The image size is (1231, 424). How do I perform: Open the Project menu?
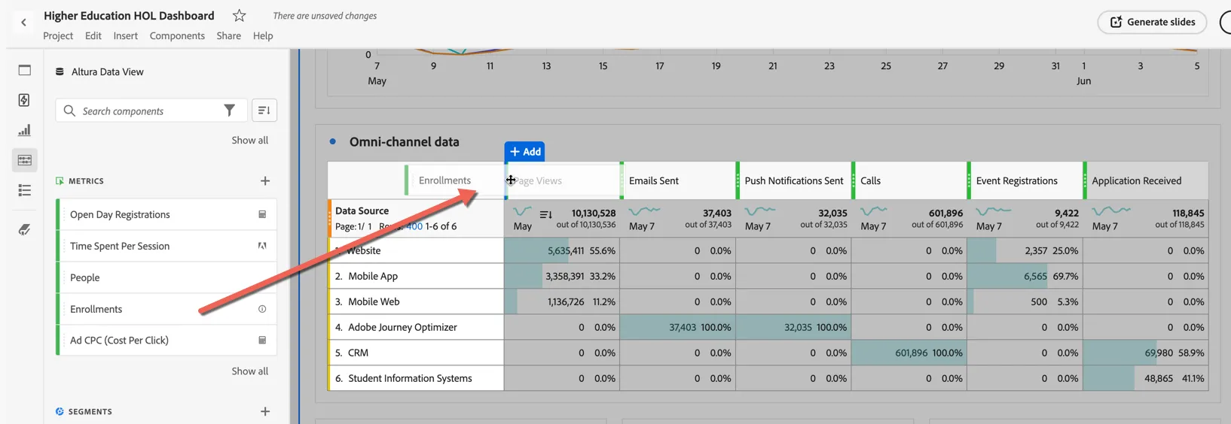[x=58, y=35]
